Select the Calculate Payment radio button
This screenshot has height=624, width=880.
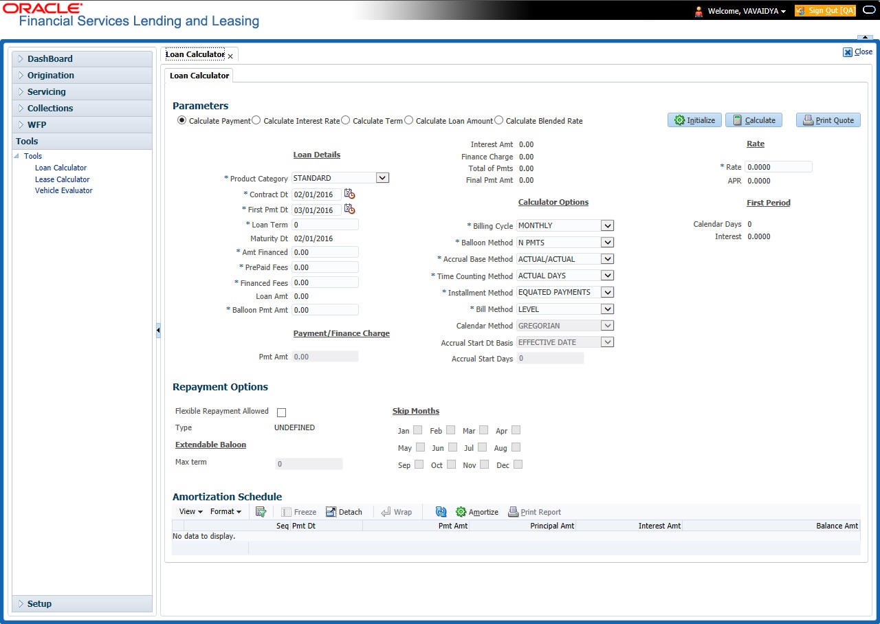click(x=181, y=120)
